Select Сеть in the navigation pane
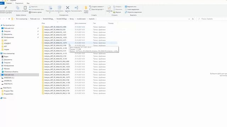 pos(5,98)
